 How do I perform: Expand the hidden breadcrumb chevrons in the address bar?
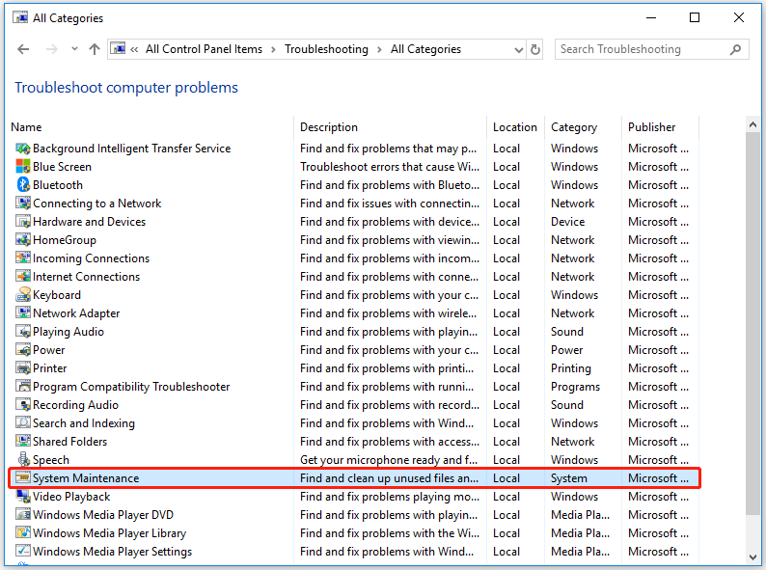(134, 49)
